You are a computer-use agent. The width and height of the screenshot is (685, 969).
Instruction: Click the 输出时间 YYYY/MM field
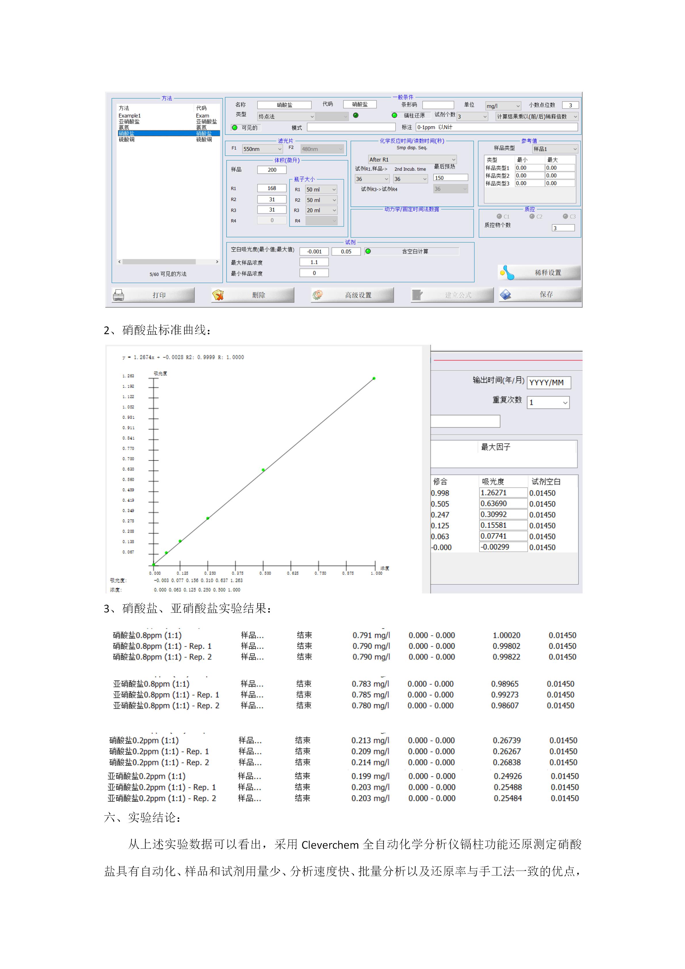549,382
